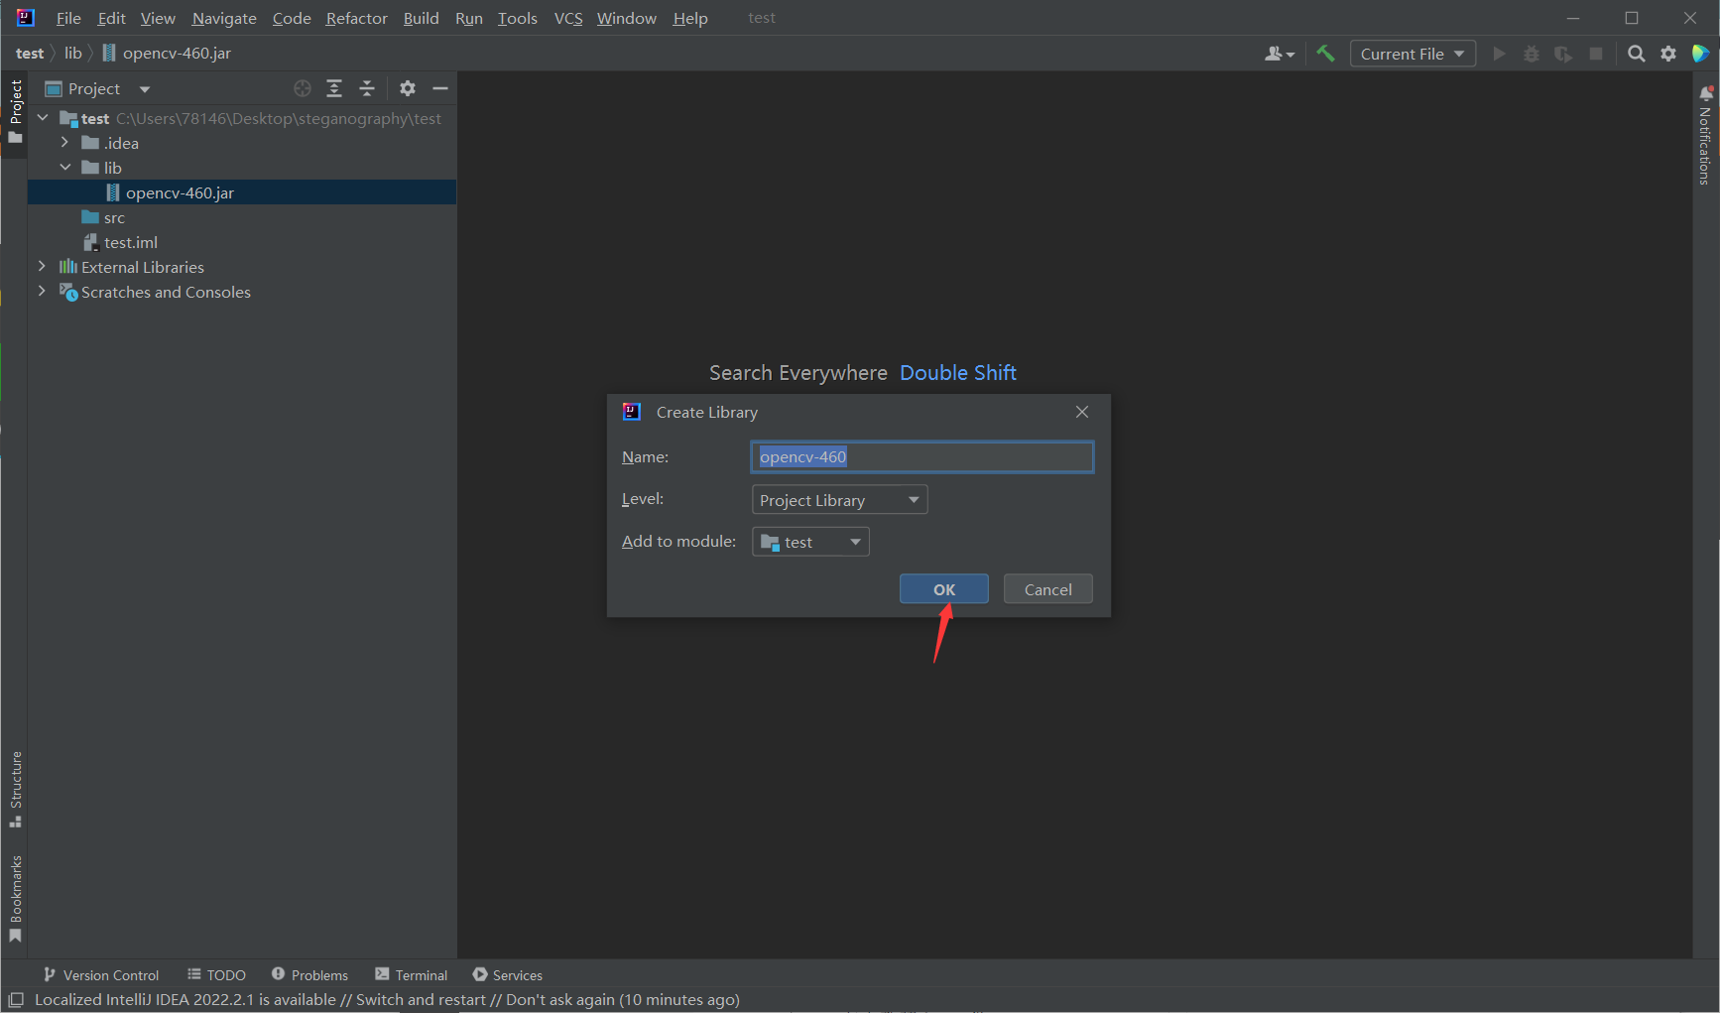Cancel the Create Library dialog

pyautogui.click(x=1047, y=589)
